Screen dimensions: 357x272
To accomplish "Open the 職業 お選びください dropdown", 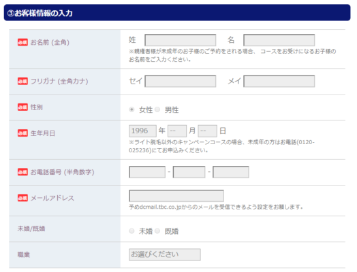I will coord(165,254).
